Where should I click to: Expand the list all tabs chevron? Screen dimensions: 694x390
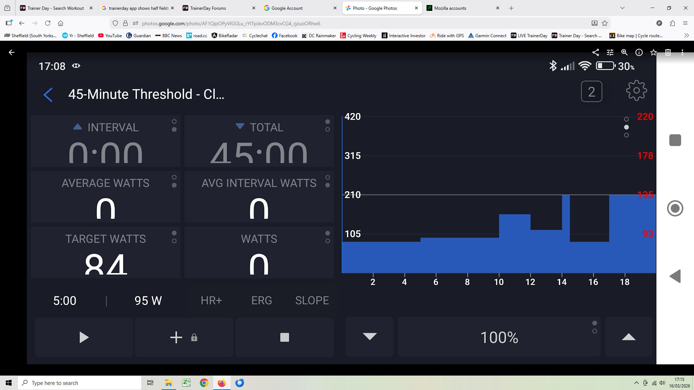click(x=622, y=8)
